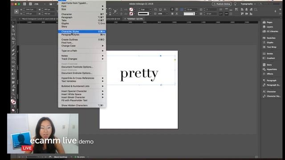Expand the Change Case submenu
Screen dimensions: 285x160
click(x=82, y=46)
